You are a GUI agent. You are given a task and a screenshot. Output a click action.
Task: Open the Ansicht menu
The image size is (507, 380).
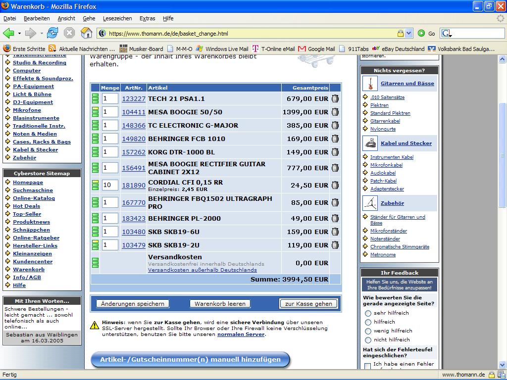[66, 18]
